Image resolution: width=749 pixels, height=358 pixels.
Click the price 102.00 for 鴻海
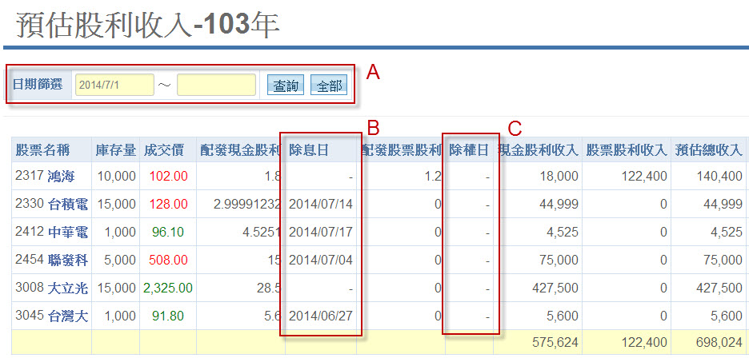tap(169, 176)
